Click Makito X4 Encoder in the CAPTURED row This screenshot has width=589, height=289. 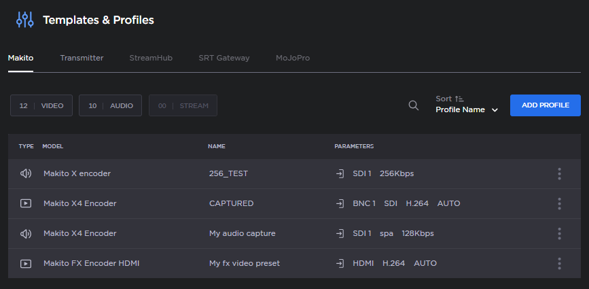[80, 203]
